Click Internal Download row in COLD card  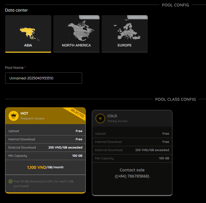(132, 142)
